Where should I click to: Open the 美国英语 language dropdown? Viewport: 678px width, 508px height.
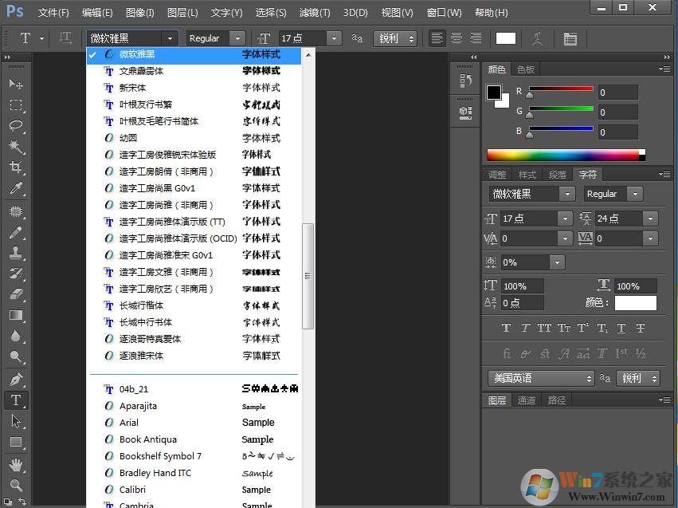[x=542, y=378]
